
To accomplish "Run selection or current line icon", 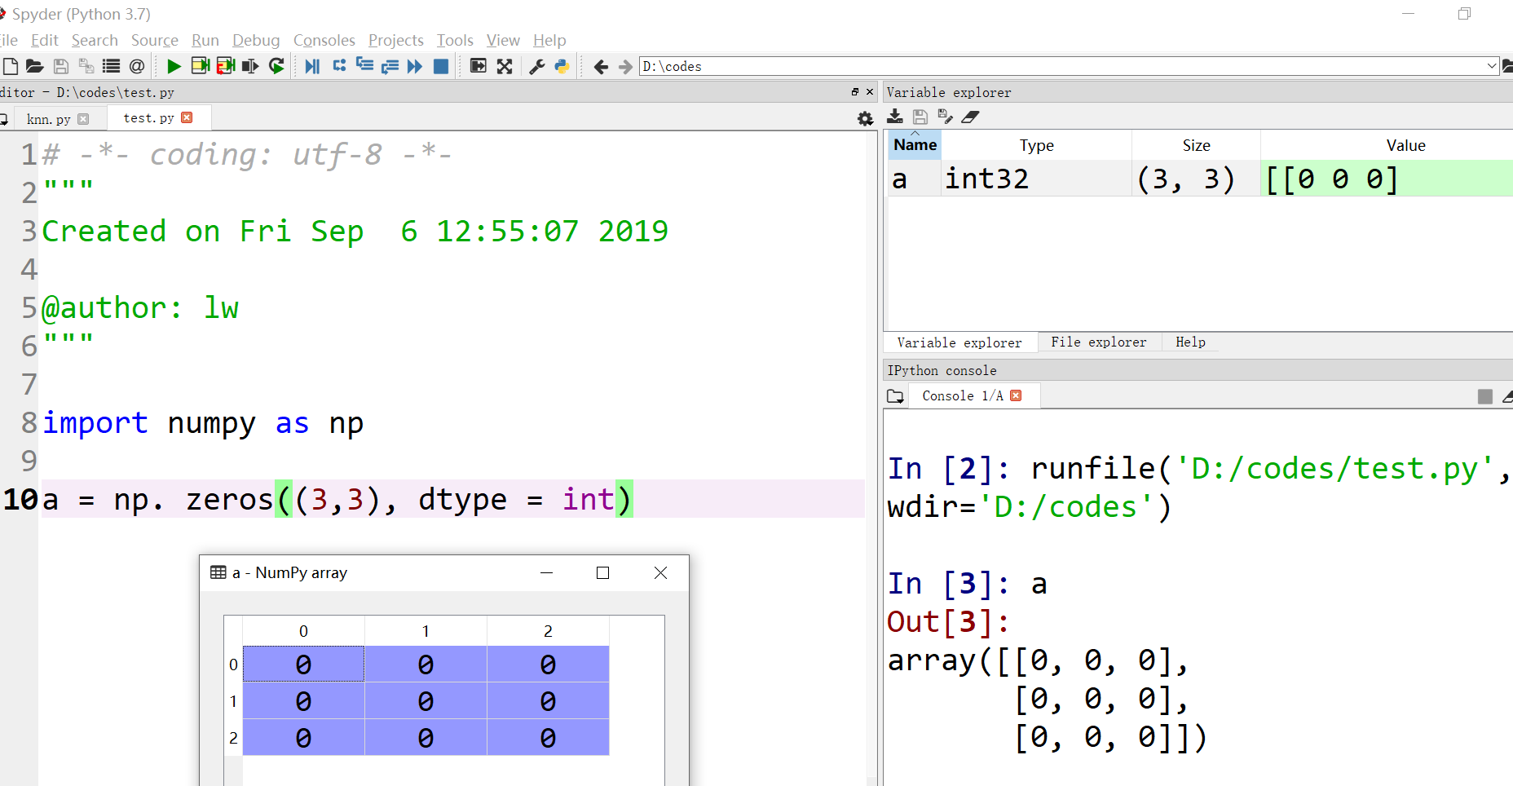I will pyautogui.click(x=251, y=66).
